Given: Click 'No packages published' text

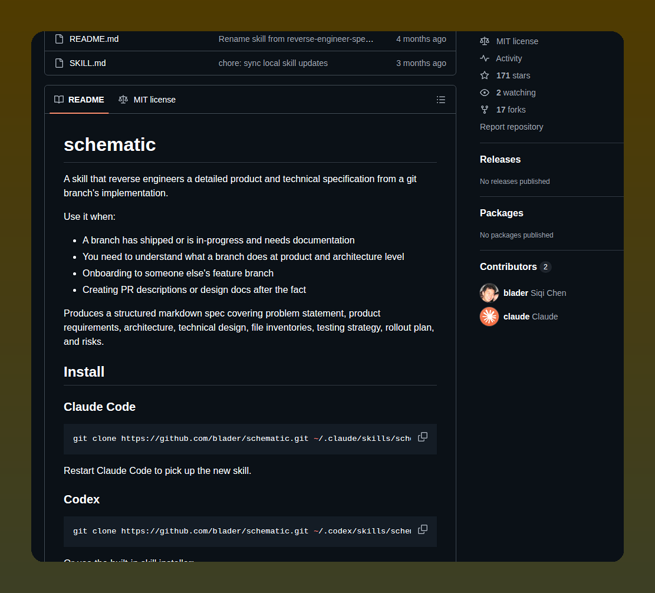Looking at the screenshot, I should 516,235.
